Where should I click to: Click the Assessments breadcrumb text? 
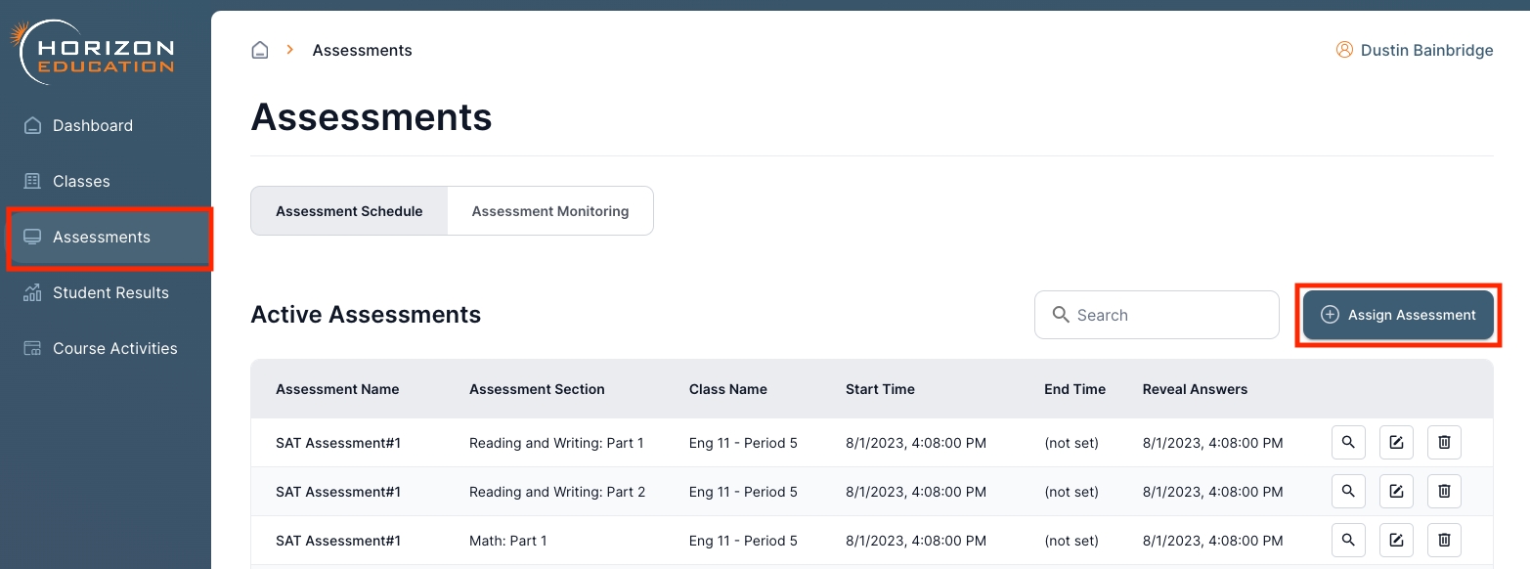pyautogui.click(x=362, y=50)
